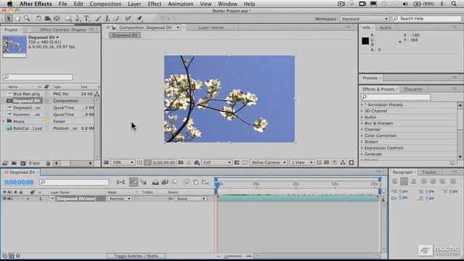Create new folder in Project panel

(14, 163)
